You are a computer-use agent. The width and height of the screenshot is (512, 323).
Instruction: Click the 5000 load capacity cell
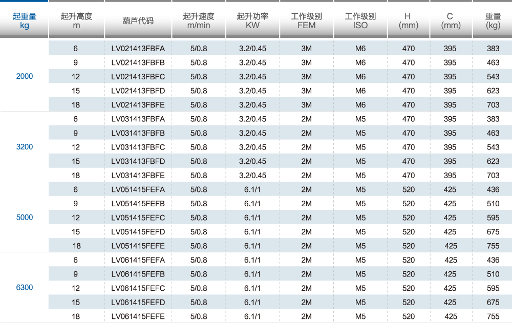24,218
